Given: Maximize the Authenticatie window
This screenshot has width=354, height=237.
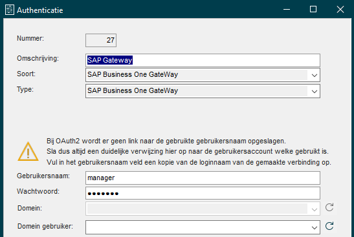Looking at the screenshot, I should click(313, 10).
